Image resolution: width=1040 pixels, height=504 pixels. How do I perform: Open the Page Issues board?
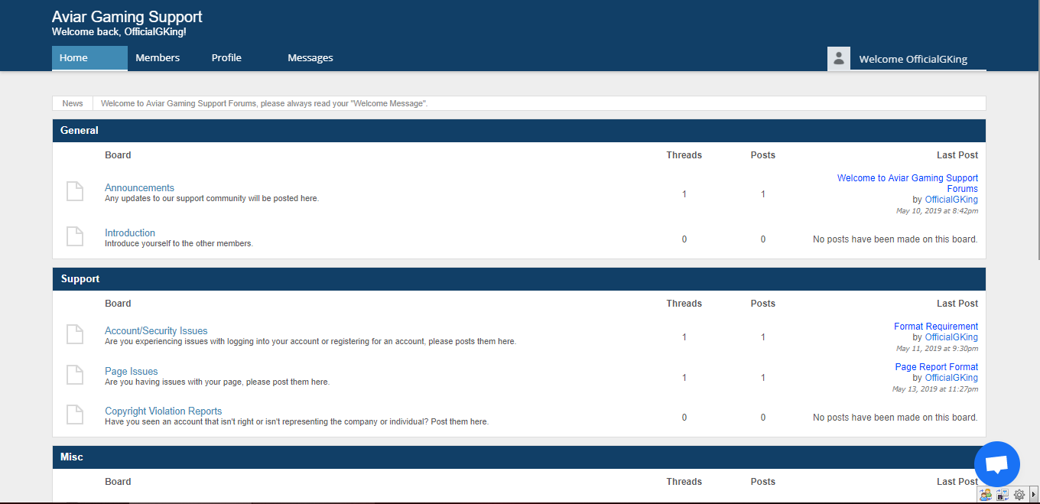(x=132, y=371)
